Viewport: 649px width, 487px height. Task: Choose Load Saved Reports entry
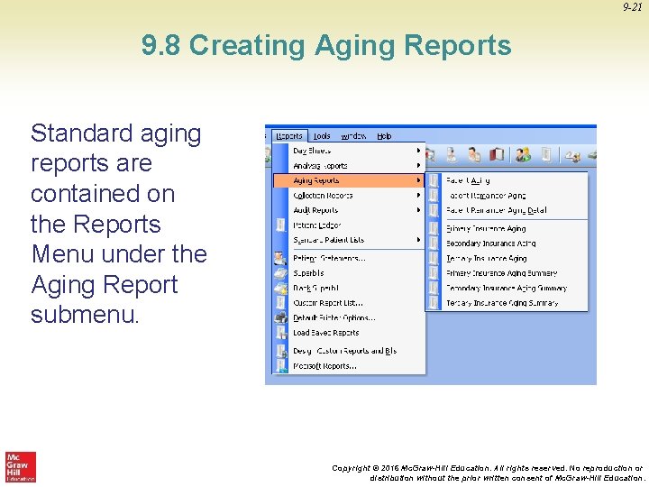(349, 333)
